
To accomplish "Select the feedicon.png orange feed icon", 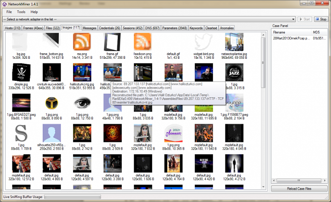I will coord(143,42).
